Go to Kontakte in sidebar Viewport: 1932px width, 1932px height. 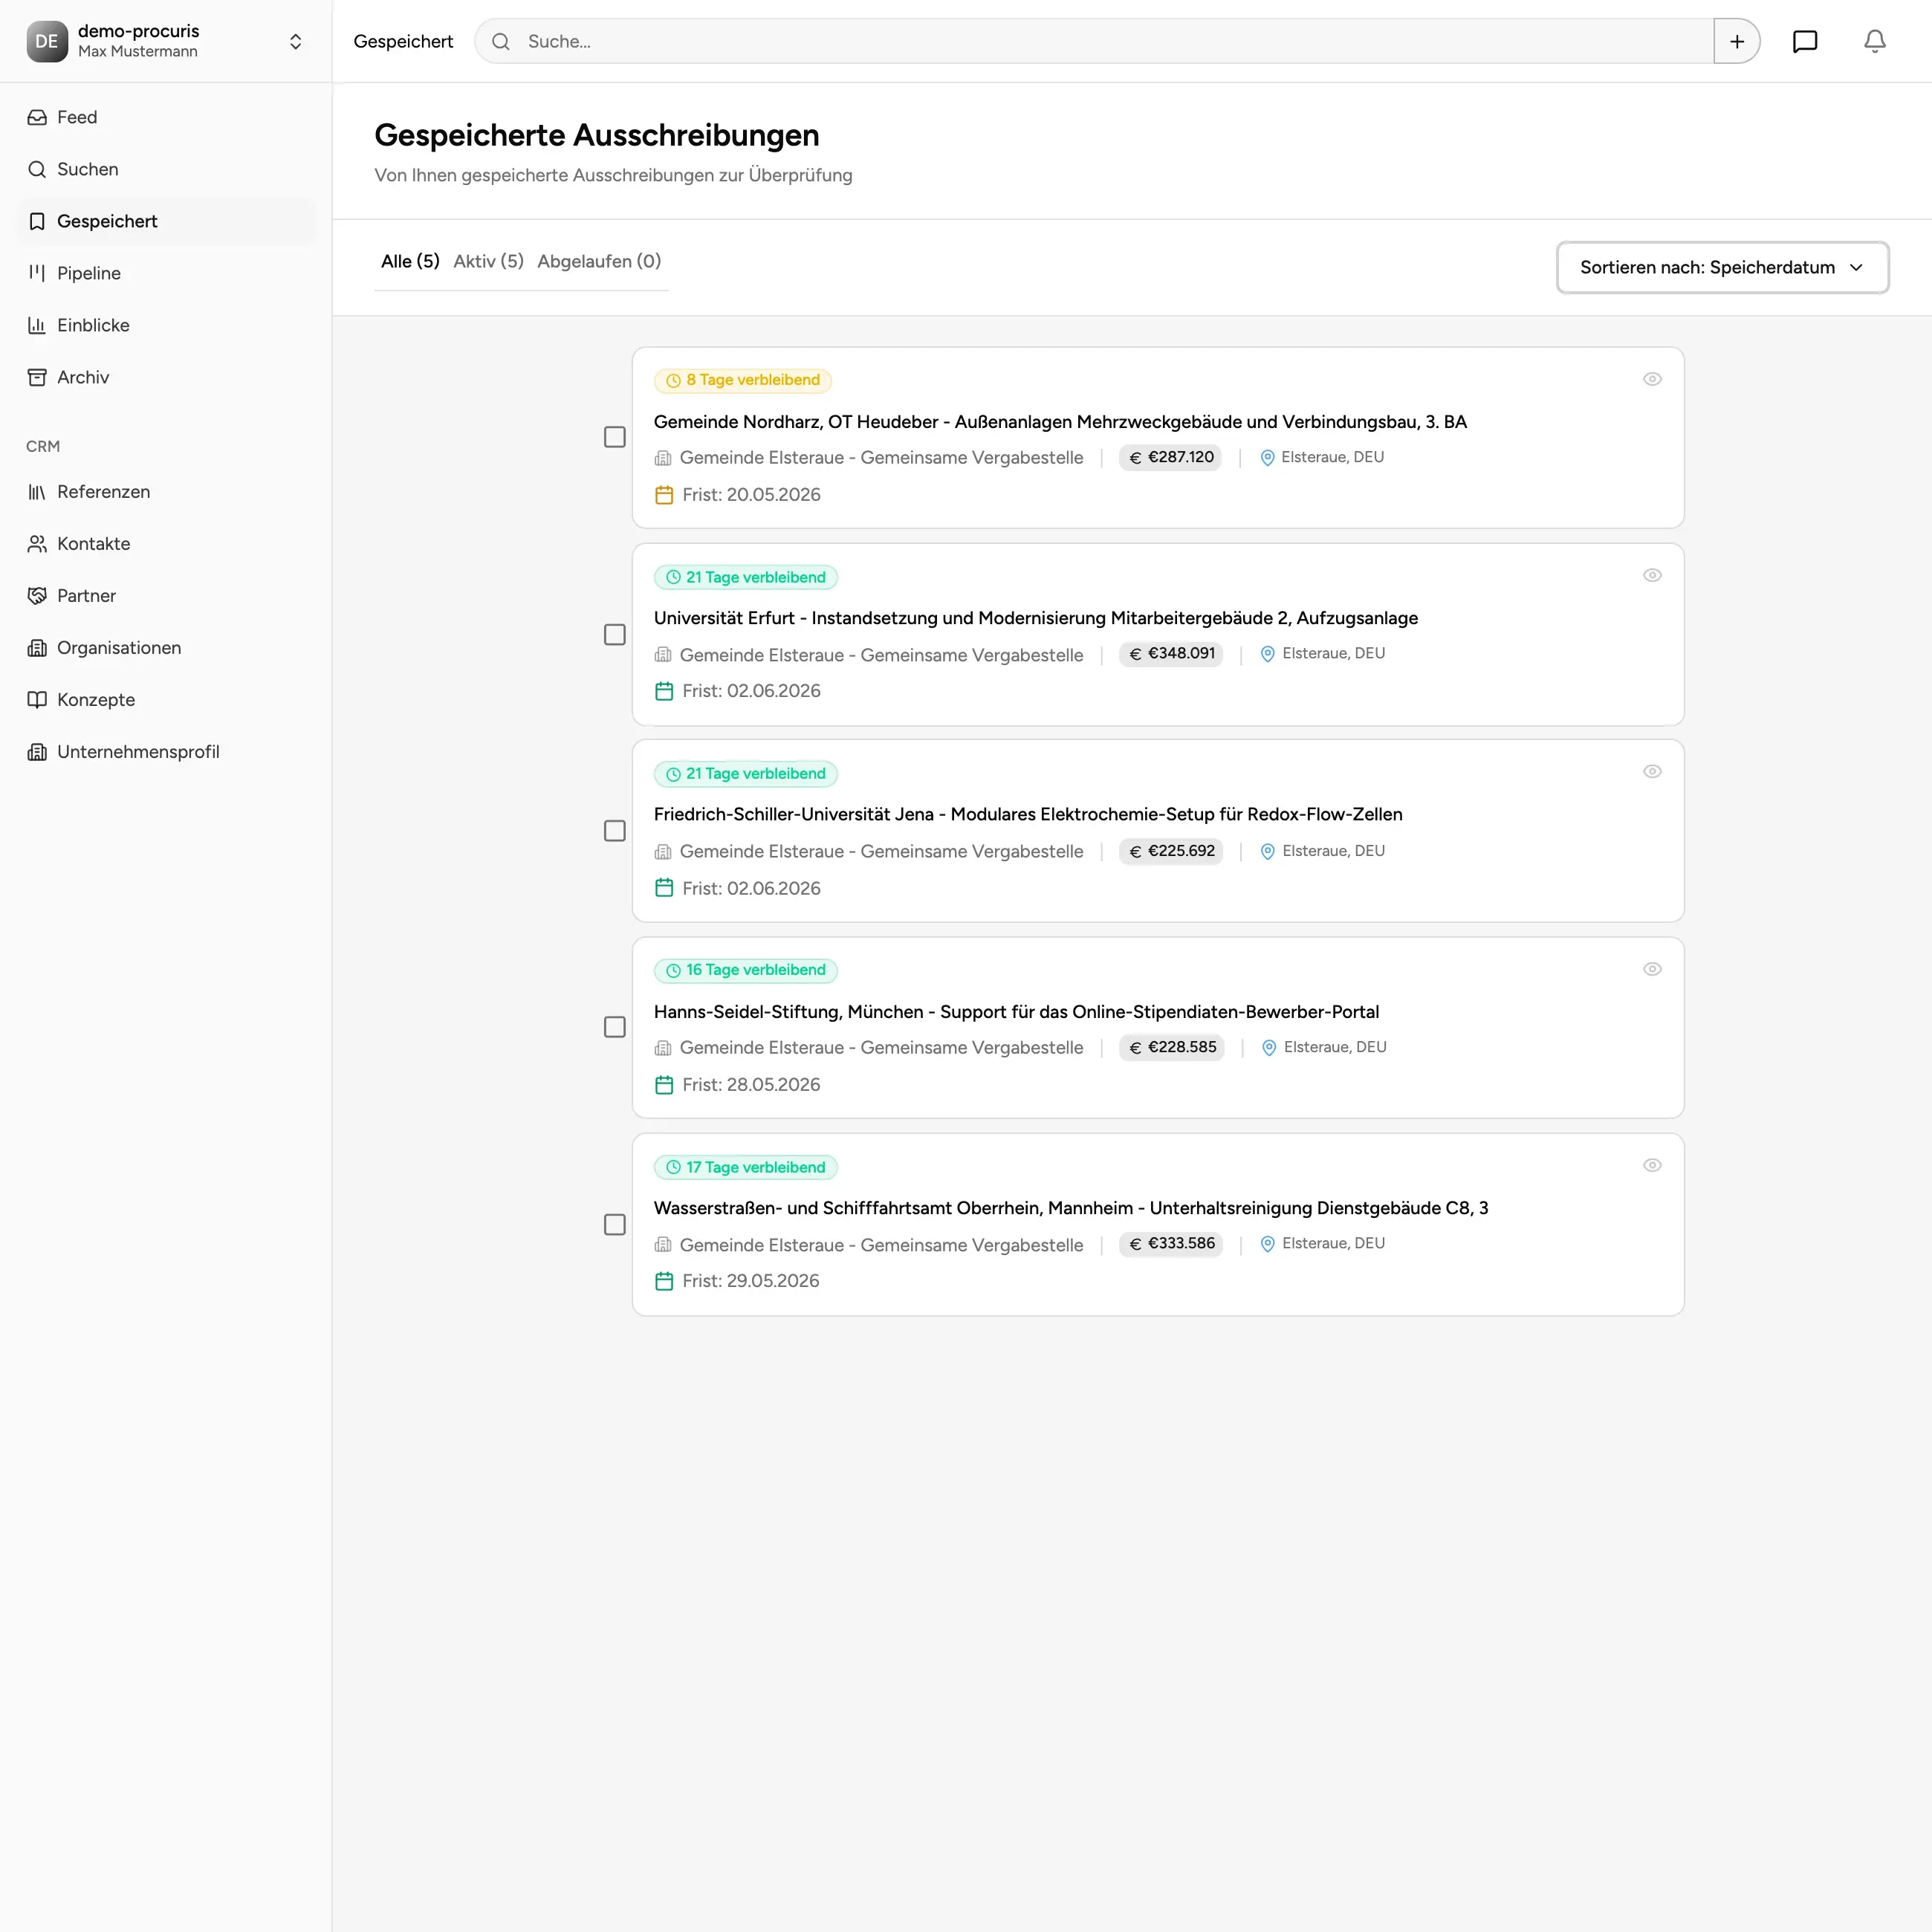click(x=166, y=544)
